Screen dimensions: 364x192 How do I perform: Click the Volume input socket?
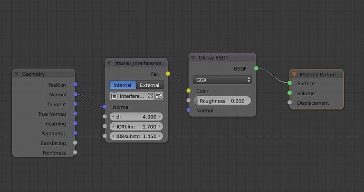tap(290, 93)
